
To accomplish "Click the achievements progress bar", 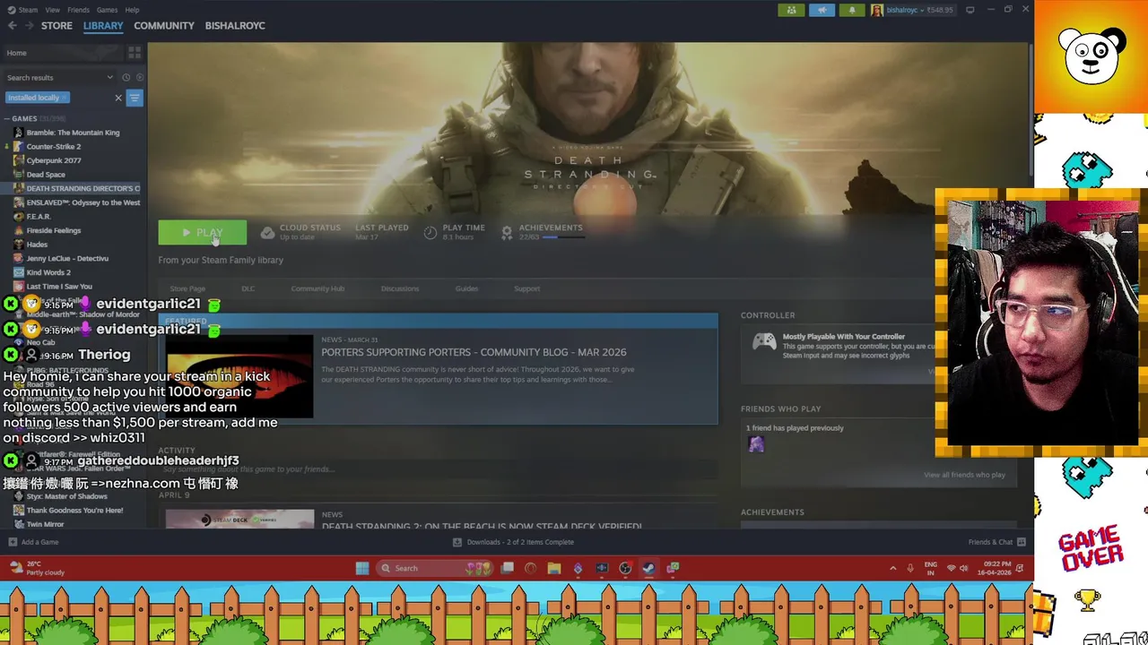I will point(562,237).
